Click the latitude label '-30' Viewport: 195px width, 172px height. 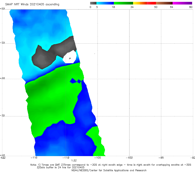[2, 78]
